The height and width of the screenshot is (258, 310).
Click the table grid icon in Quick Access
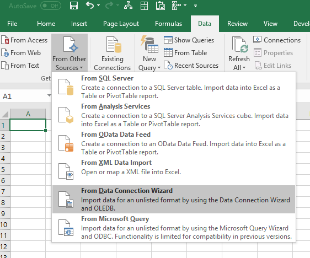pos(144,6)
